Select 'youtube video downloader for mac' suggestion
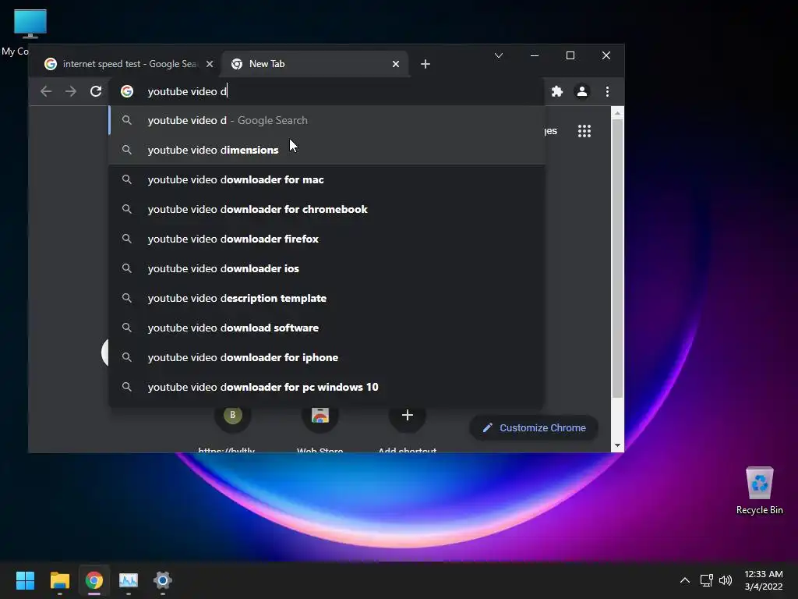 [327, 179]
